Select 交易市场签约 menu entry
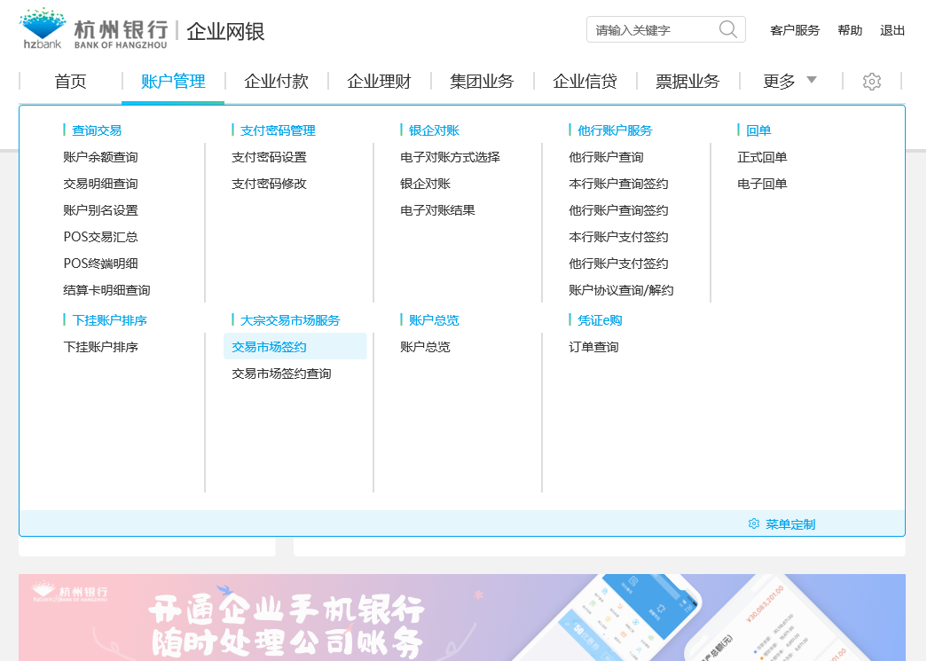The width and height of the screenshot is (927, 661). [269, 347]
